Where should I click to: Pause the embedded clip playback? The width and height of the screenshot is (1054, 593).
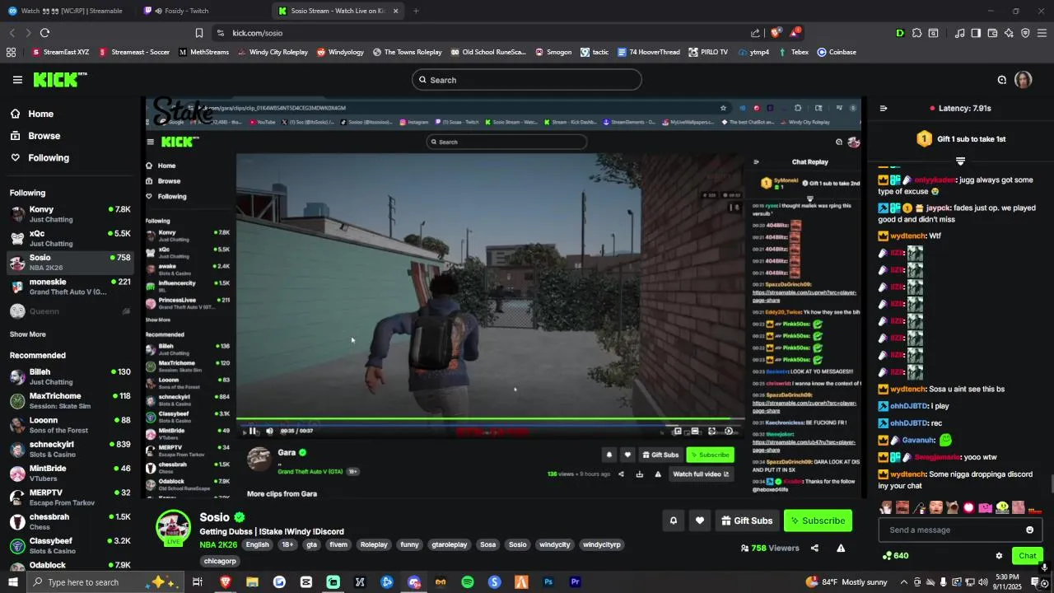pos(253,431)
